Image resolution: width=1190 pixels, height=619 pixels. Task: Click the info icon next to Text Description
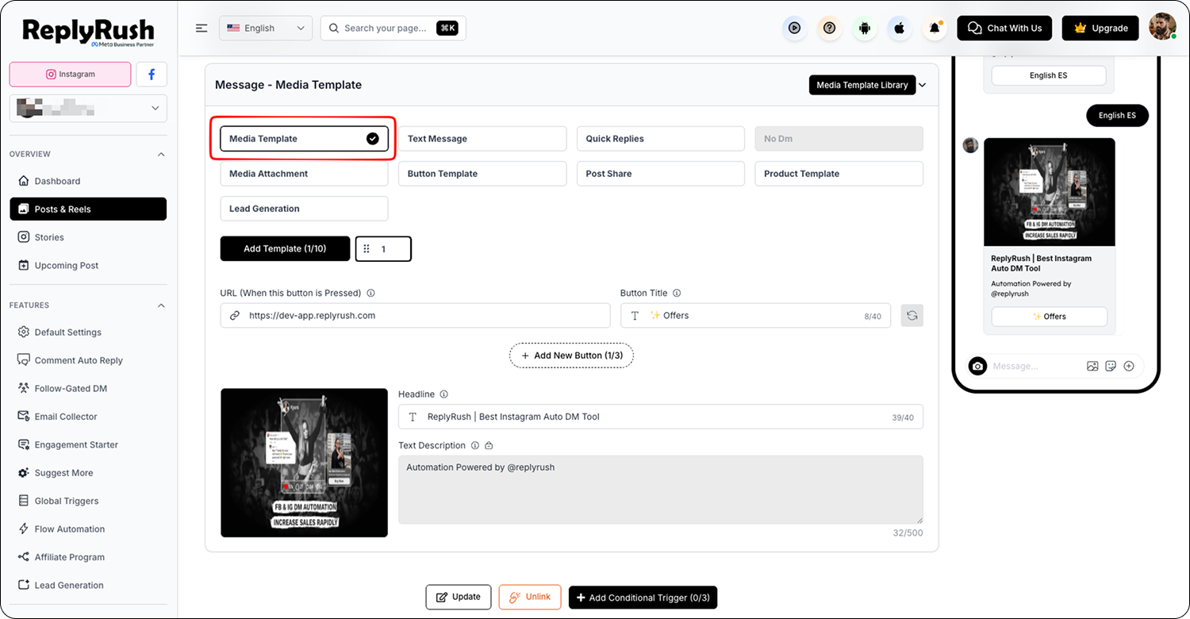[474, 445]
